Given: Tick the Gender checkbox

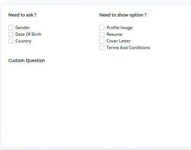Looking at the screenshot, I should click(11, 28).
